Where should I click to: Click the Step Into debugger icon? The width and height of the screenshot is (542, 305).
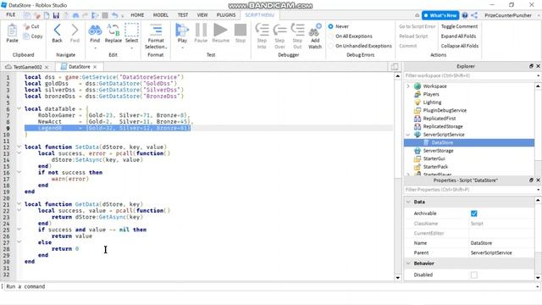coord(262,30)
